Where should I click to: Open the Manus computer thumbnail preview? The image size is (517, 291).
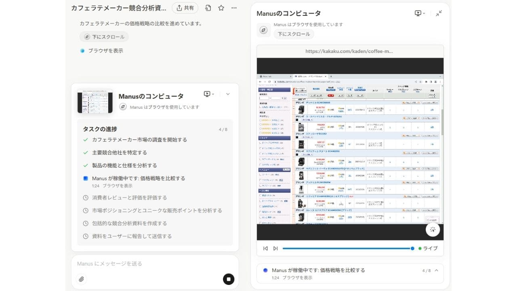(x=95, y=101)
